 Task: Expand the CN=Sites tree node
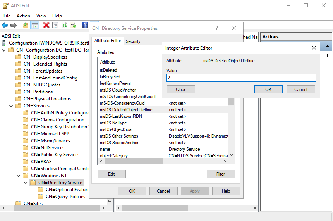[11, 203]
